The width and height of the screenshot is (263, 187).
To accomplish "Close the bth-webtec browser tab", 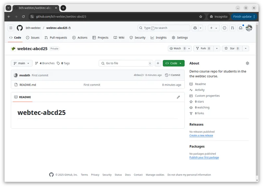I will pos(56,8).
